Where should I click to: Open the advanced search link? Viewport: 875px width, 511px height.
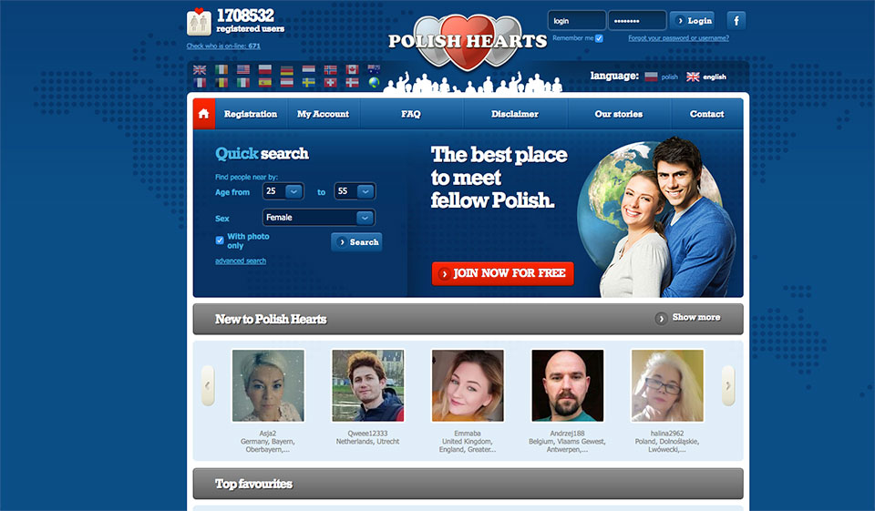(x=241, y=261)
